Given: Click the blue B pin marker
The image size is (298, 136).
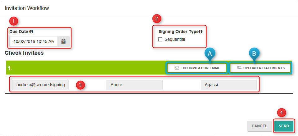Looking at the screenshot, I should (254, 54).
